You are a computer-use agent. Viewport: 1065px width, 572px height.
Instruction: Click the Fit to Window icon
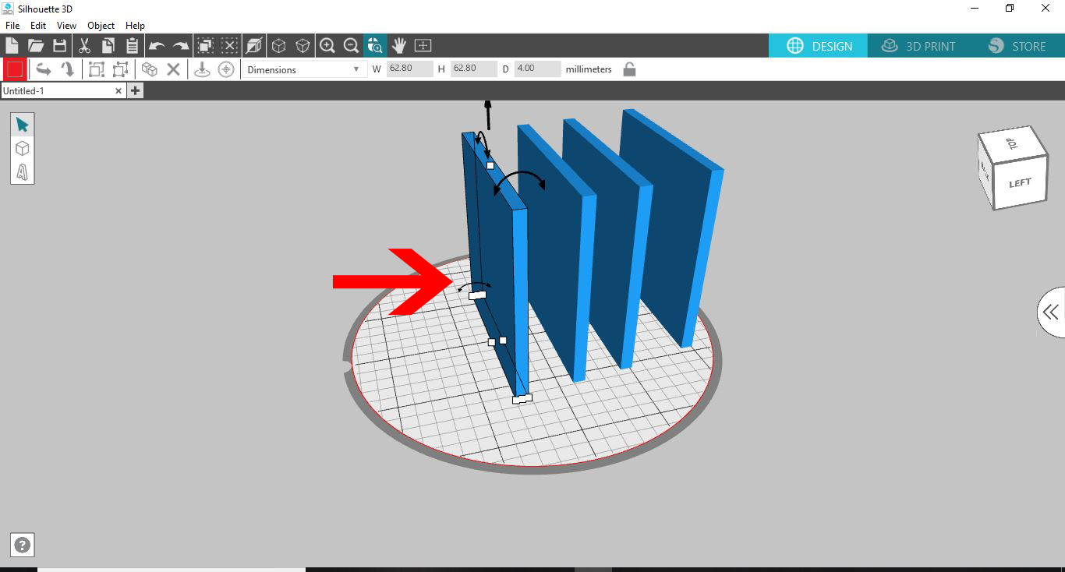pos(423,45)
